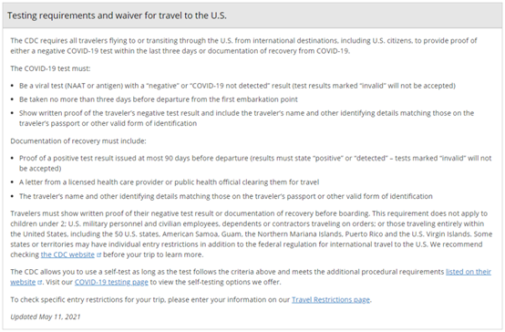The image size is (505, 332).
Task: Click the 'The CDC requires all travelers' paragraph
Action: tap(243, 46)
